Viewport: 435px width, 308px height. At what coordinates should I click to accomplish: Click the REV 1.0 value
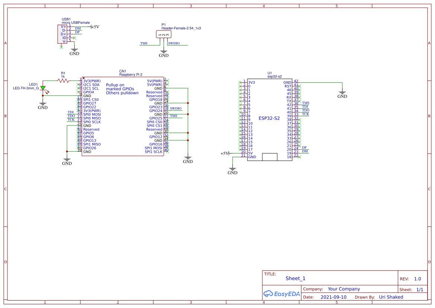pyautogui.click(x=417, y=279)
